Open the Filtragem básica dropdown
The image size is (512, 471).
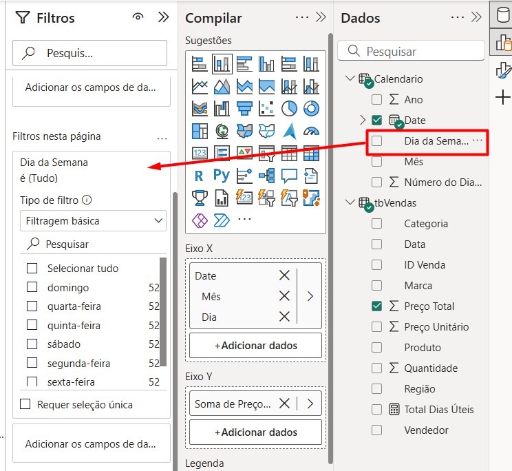point(93,221)
